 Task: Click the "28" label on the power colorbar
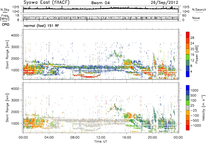pyautogui.click(x=192, y=38)
